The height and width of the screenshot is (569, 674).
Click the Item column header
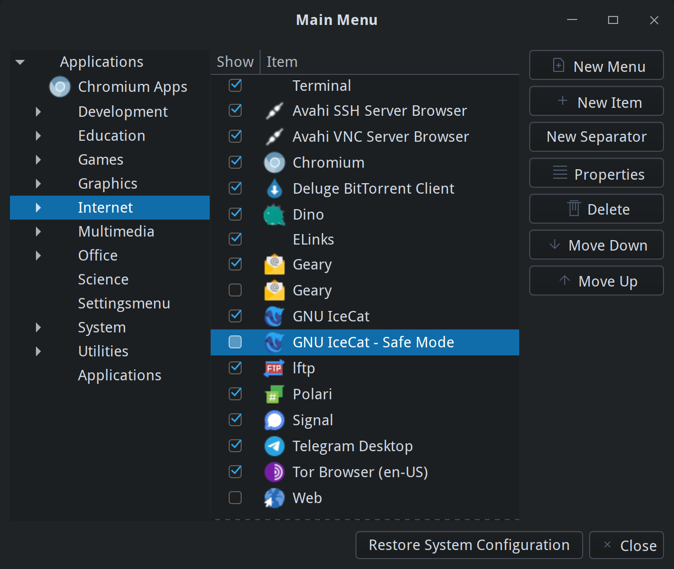(x=390, y=62)
